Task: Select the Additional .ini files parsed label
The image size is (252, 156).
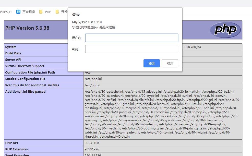Action: 25,92
